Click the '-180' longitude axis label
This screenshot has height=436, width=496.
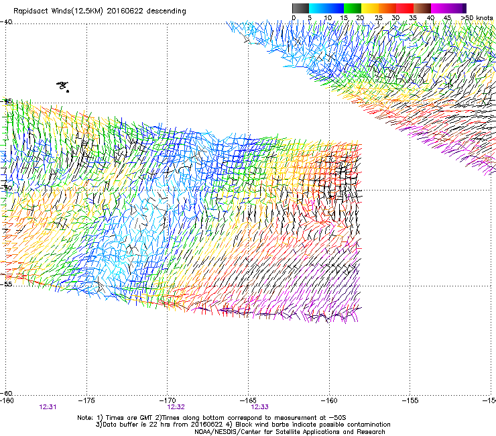tap(7, 400)
